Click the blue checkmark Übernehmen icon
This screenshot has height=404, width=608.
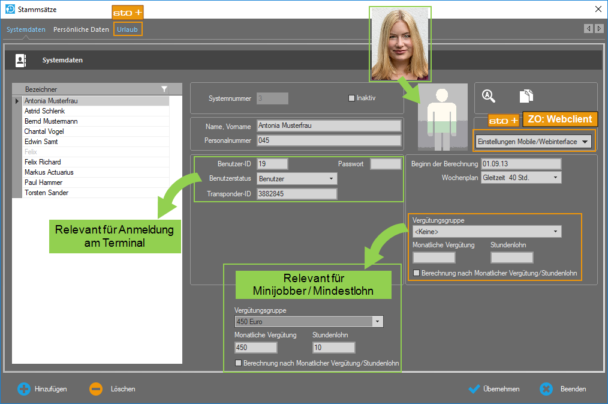click(x=474, y=389)
